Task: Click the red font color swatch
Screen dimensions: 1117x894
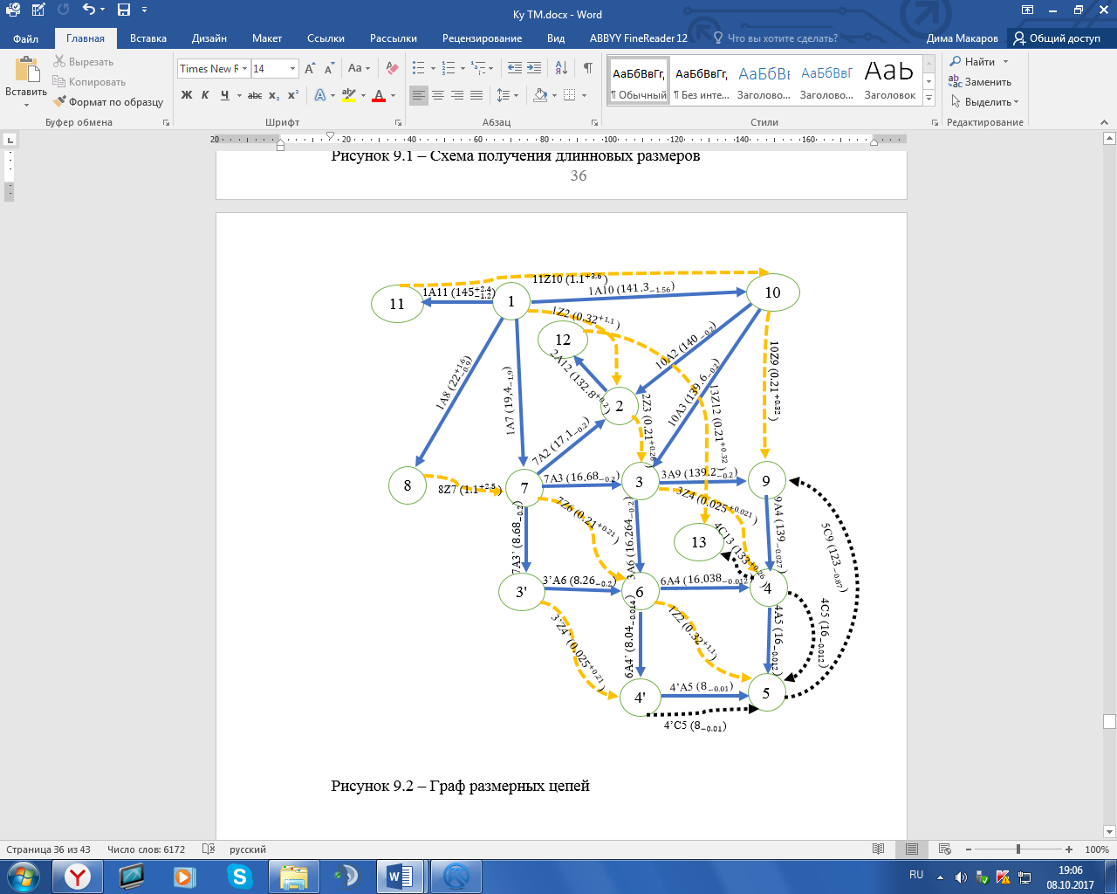Action: tap(379, 95)
